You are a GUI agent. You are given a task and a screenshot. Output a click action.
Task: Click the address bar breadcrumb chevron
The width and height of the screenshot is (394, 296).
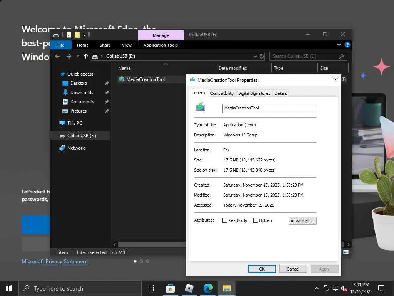point(102,56)
